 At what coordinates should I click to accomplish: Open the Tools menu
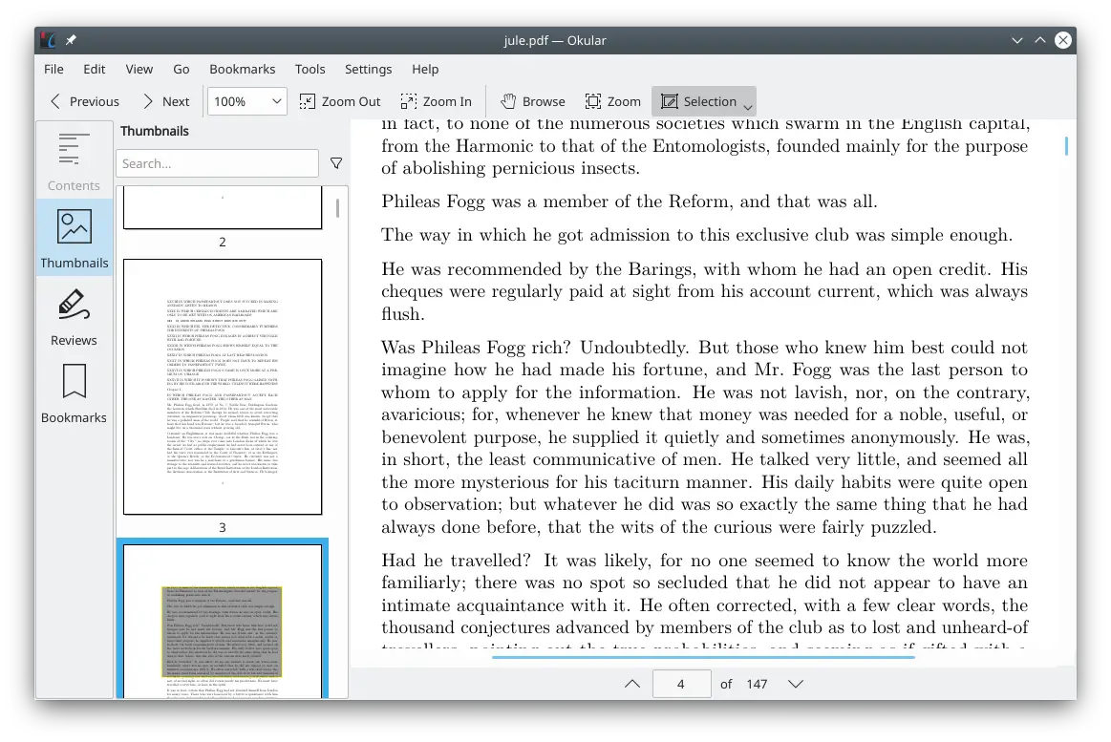pyautogui.click(x=310, y=69)
